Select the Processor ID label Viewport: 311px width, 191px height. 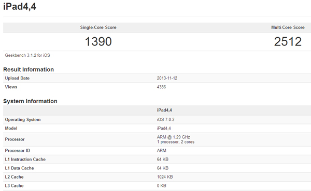coord(18,151)
